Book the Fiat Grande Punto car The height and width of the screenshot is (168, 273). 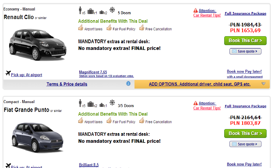pos(245,133)
